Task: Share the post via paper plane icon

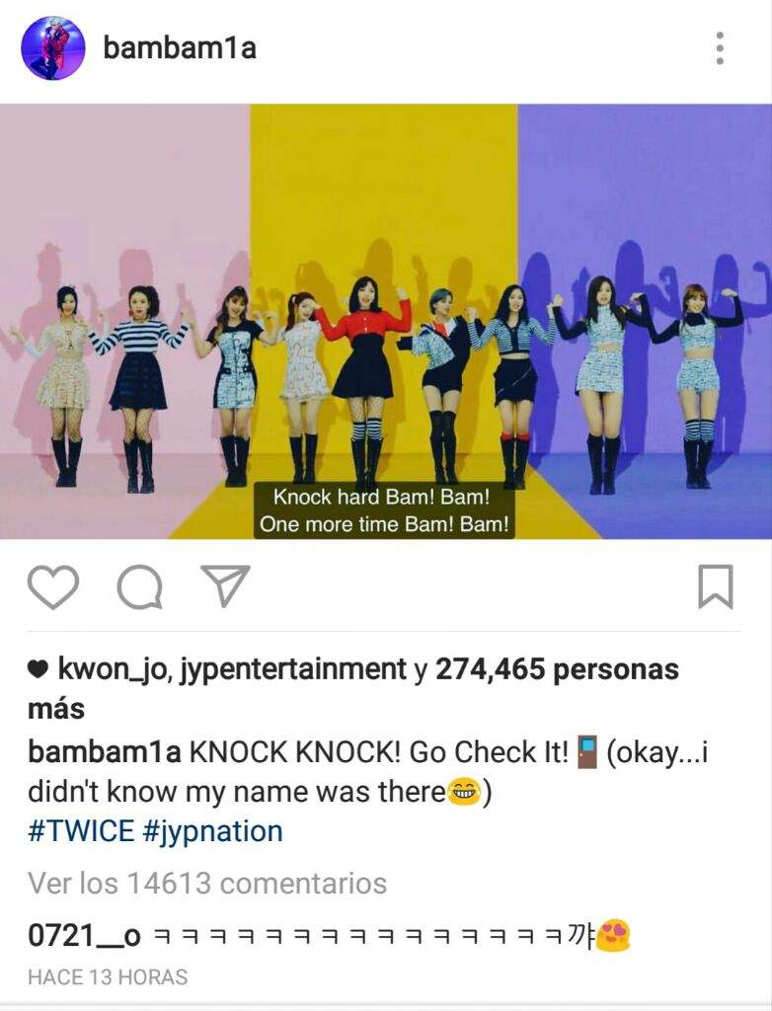Action: click(x=225, y=585)
